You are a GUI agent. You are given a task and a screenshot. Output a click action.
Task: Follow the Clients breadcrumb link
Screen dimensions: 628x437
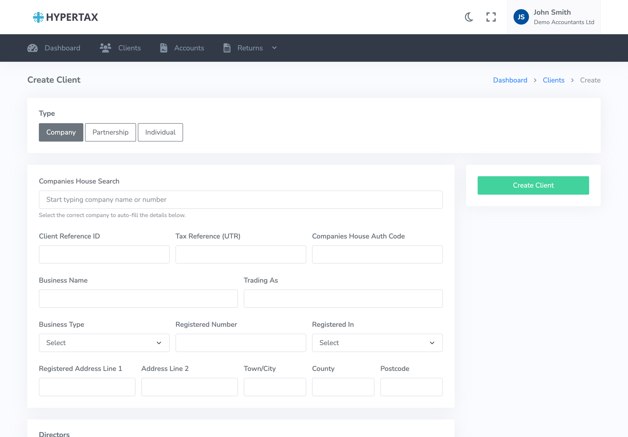[554, 80]
